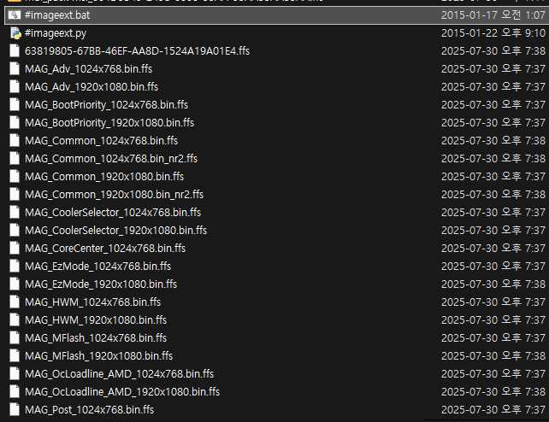Select file name MAG_OcLoadline_AMD_1024x768.bin.ffs
Viewport: 549px width, 422px height.
(120, 374)
